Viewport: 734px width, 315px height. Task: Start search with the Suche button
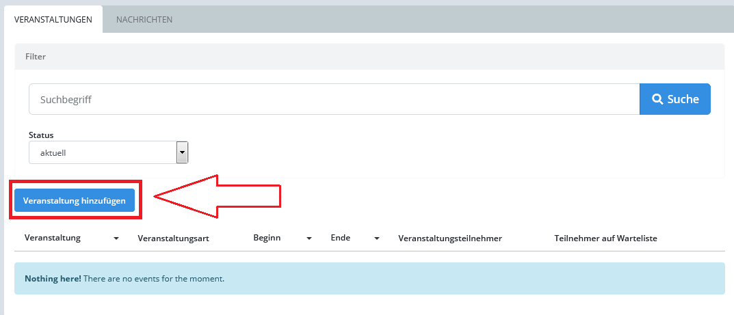click(x=675, y=99)
